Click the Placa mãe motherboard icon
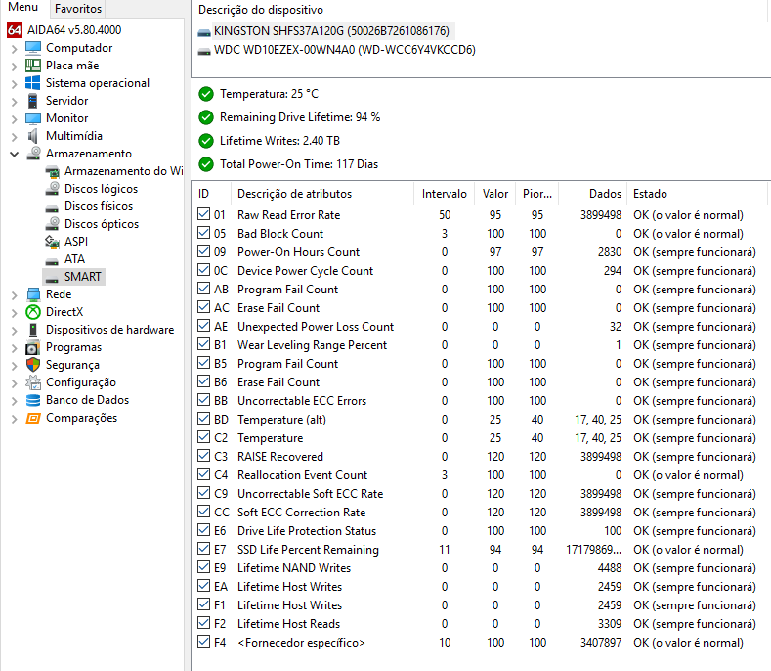 (33, 66)
